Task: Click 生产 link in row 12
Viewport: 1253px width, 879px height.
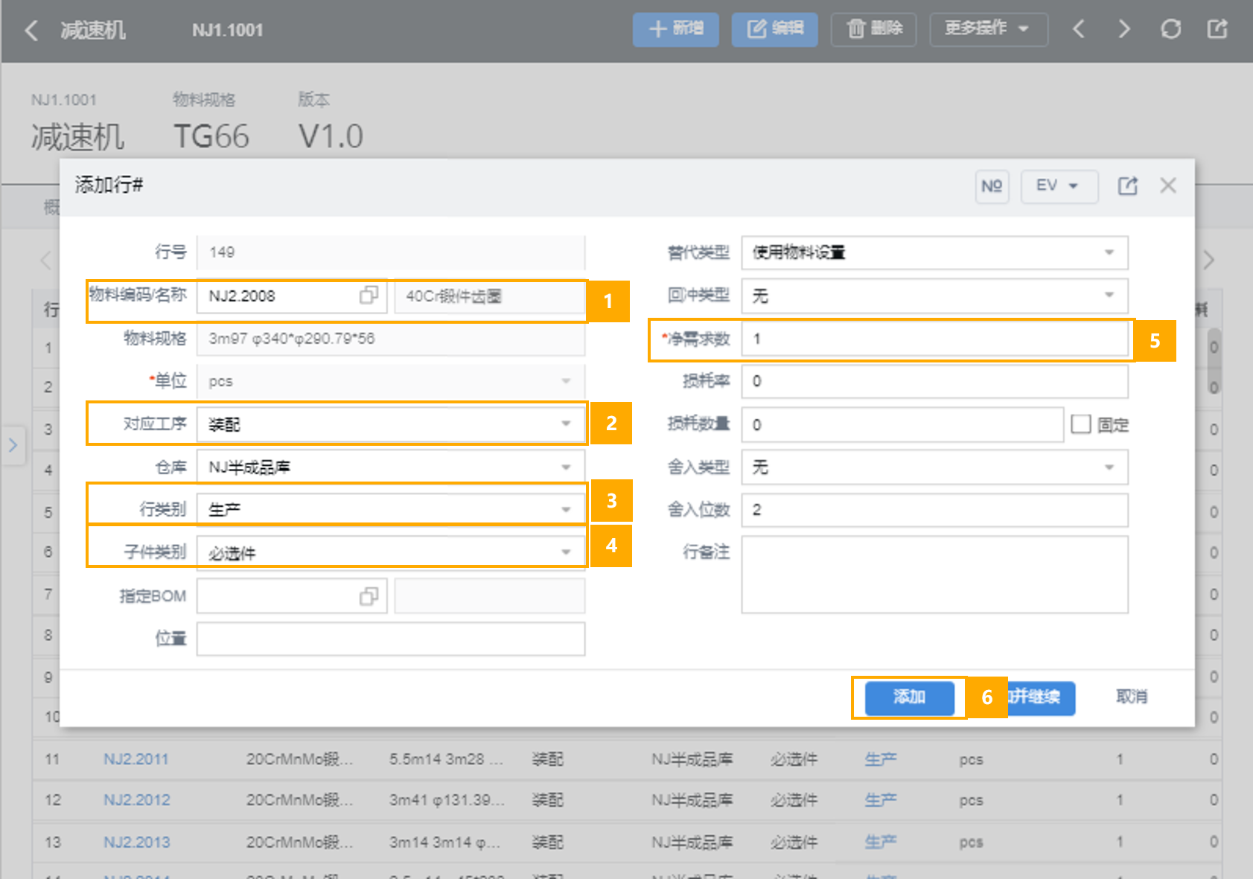Action: coord(880,800)
